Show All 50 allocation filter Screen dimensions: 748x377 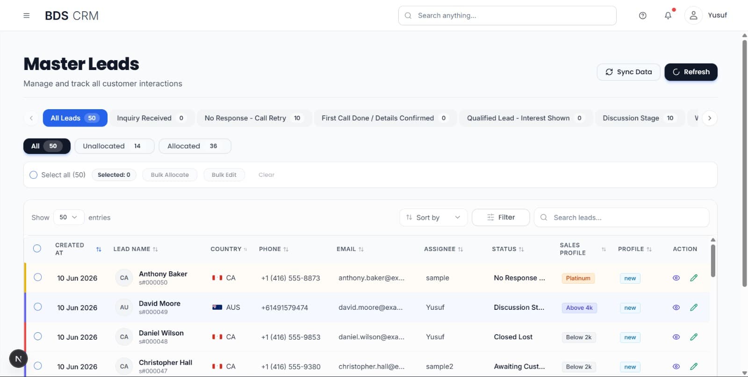coord(47,146)
